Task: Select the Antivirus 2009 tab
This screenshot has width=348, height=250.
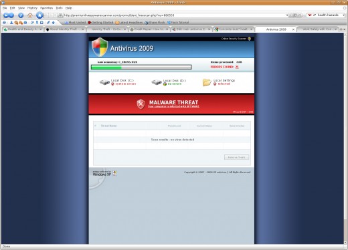Action: pyautogui.click(x=276, y=29)
